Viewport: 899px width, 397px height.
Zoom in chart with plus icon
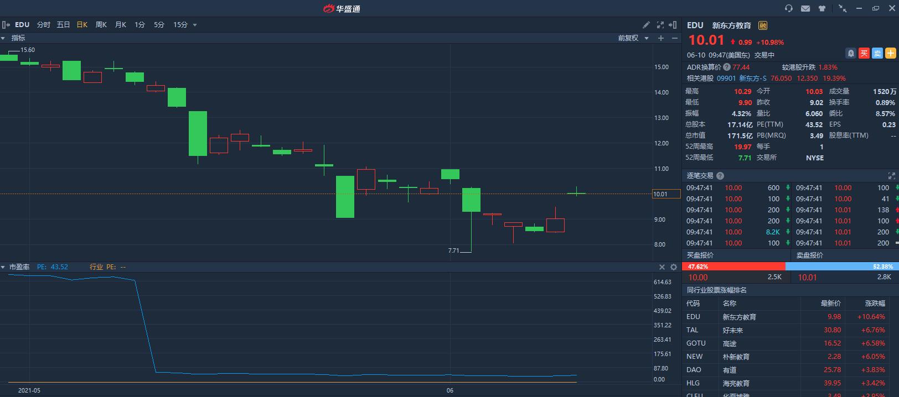coord(660,38)
